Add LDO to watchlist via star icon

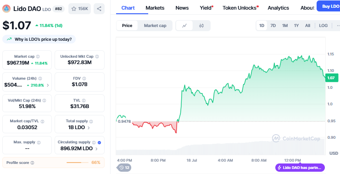coord(74,9)
